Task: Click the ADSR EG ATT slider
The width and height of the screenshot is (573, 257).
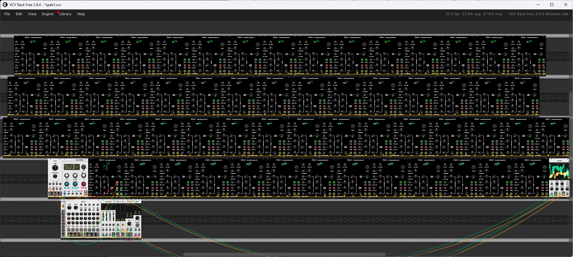Action: 103,217
